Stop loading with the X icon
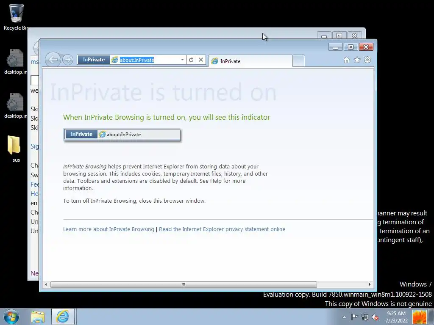434x325 pixels. (x=201, y=60)
